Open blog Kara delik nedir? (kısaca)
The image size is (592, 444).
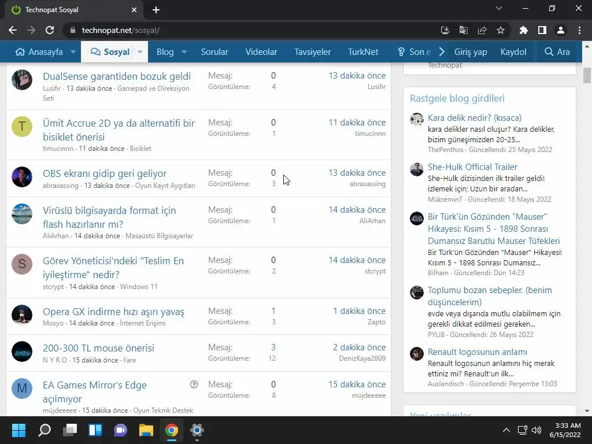(475, 118)
